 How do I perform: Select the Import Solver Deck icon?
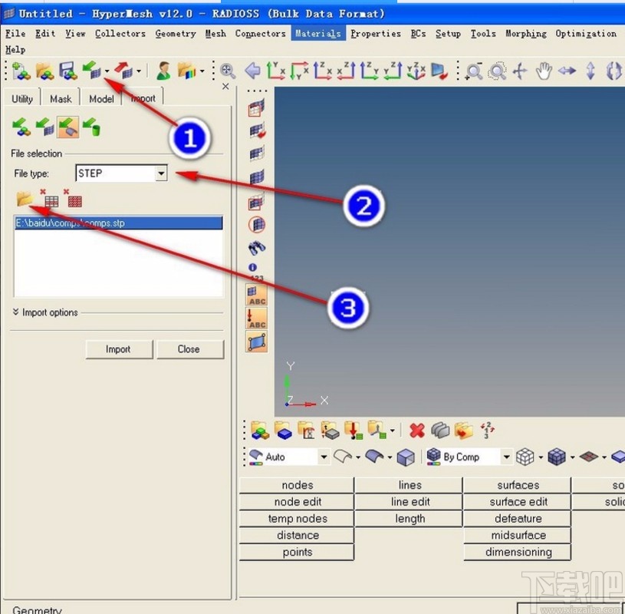click(44, 127)
